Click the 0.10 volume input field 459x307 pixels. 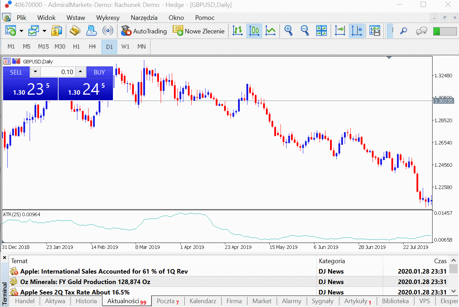click(58, 72)
